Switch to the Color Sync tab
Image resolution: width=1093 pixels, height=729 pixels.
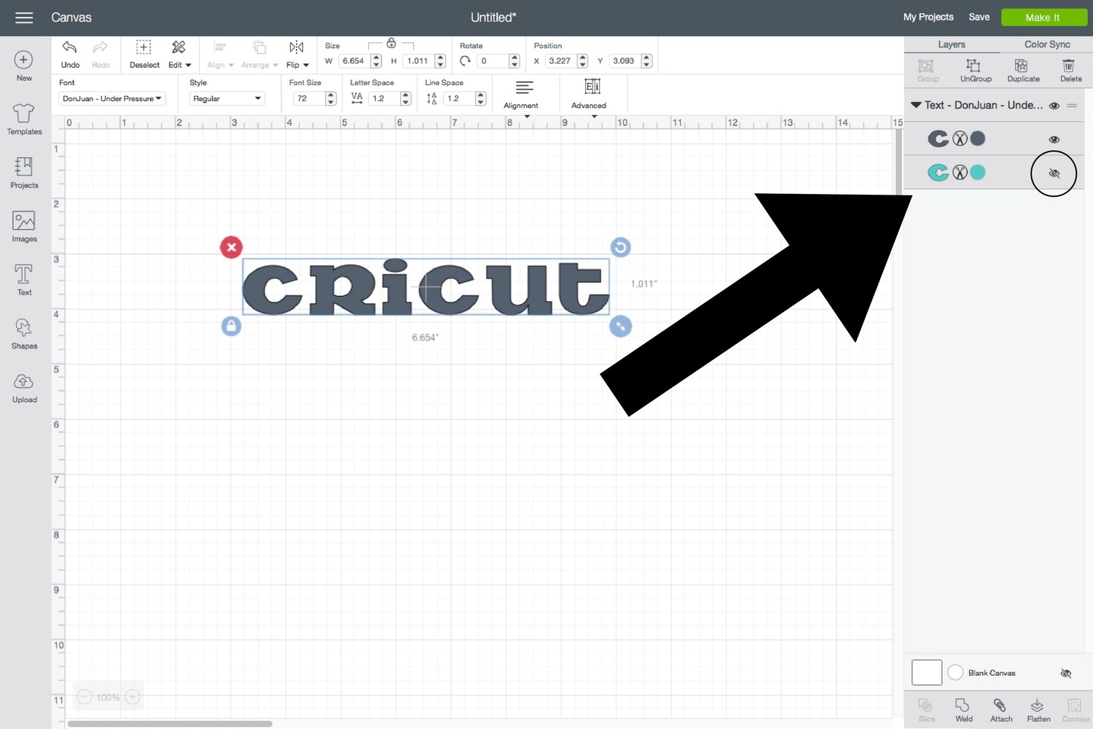tap(1047, 44)
